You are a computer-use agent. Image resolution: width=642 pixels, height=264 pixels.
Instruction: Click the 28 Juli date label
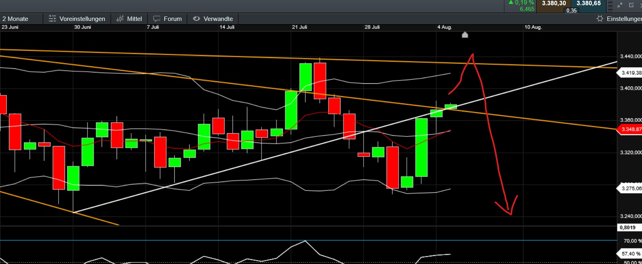click(372, 27)
